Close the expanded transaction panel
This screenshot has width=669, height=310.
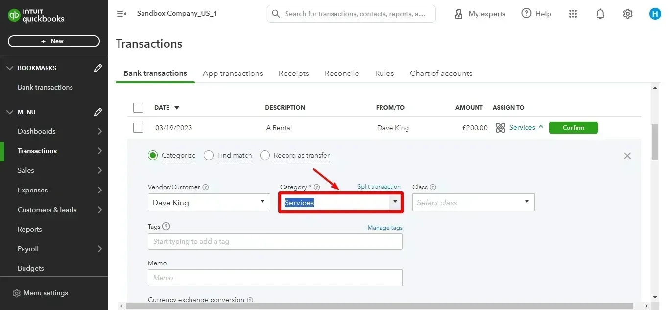pyautogui.click(x=627, y=156)
